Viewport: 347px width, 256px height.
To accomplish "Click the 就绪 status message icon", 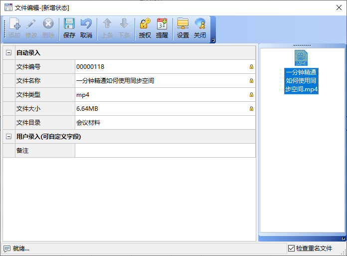I will click(x=7, y=249).
